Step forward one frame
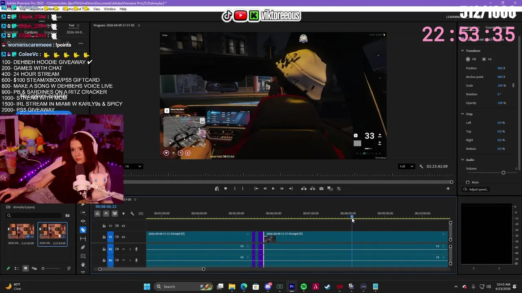Screen dimensions: 522x293 pyautogui.click(x=282, y=188)
